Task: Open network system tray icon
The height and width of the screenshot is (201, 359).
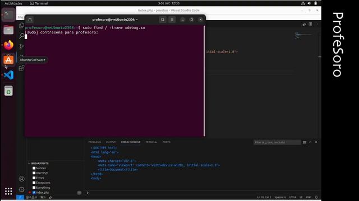Action: [303, 3]
